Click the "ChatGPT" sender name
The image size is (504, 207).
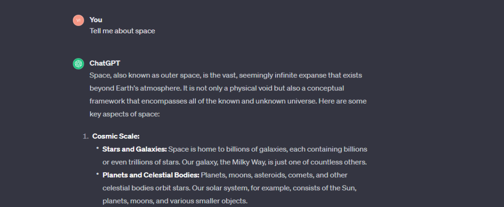pyautogui.click(x=105, y=63)
